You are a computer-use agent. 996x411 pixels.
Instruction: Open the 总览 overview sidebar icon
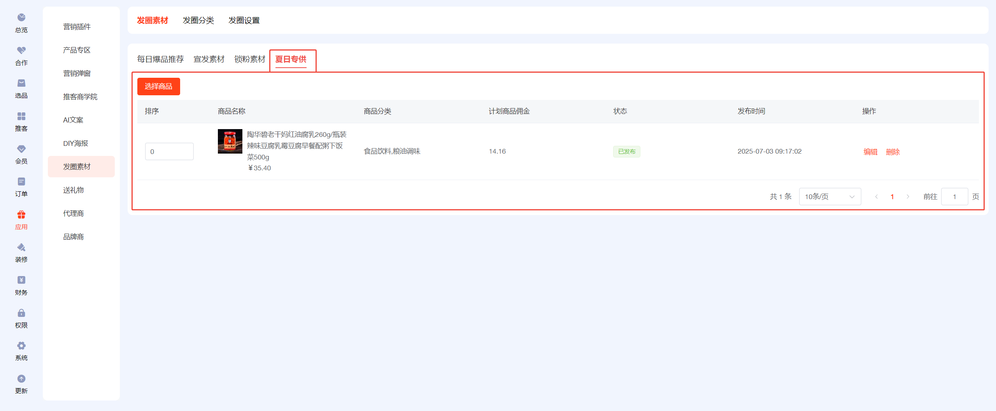[x=21, y=17]
